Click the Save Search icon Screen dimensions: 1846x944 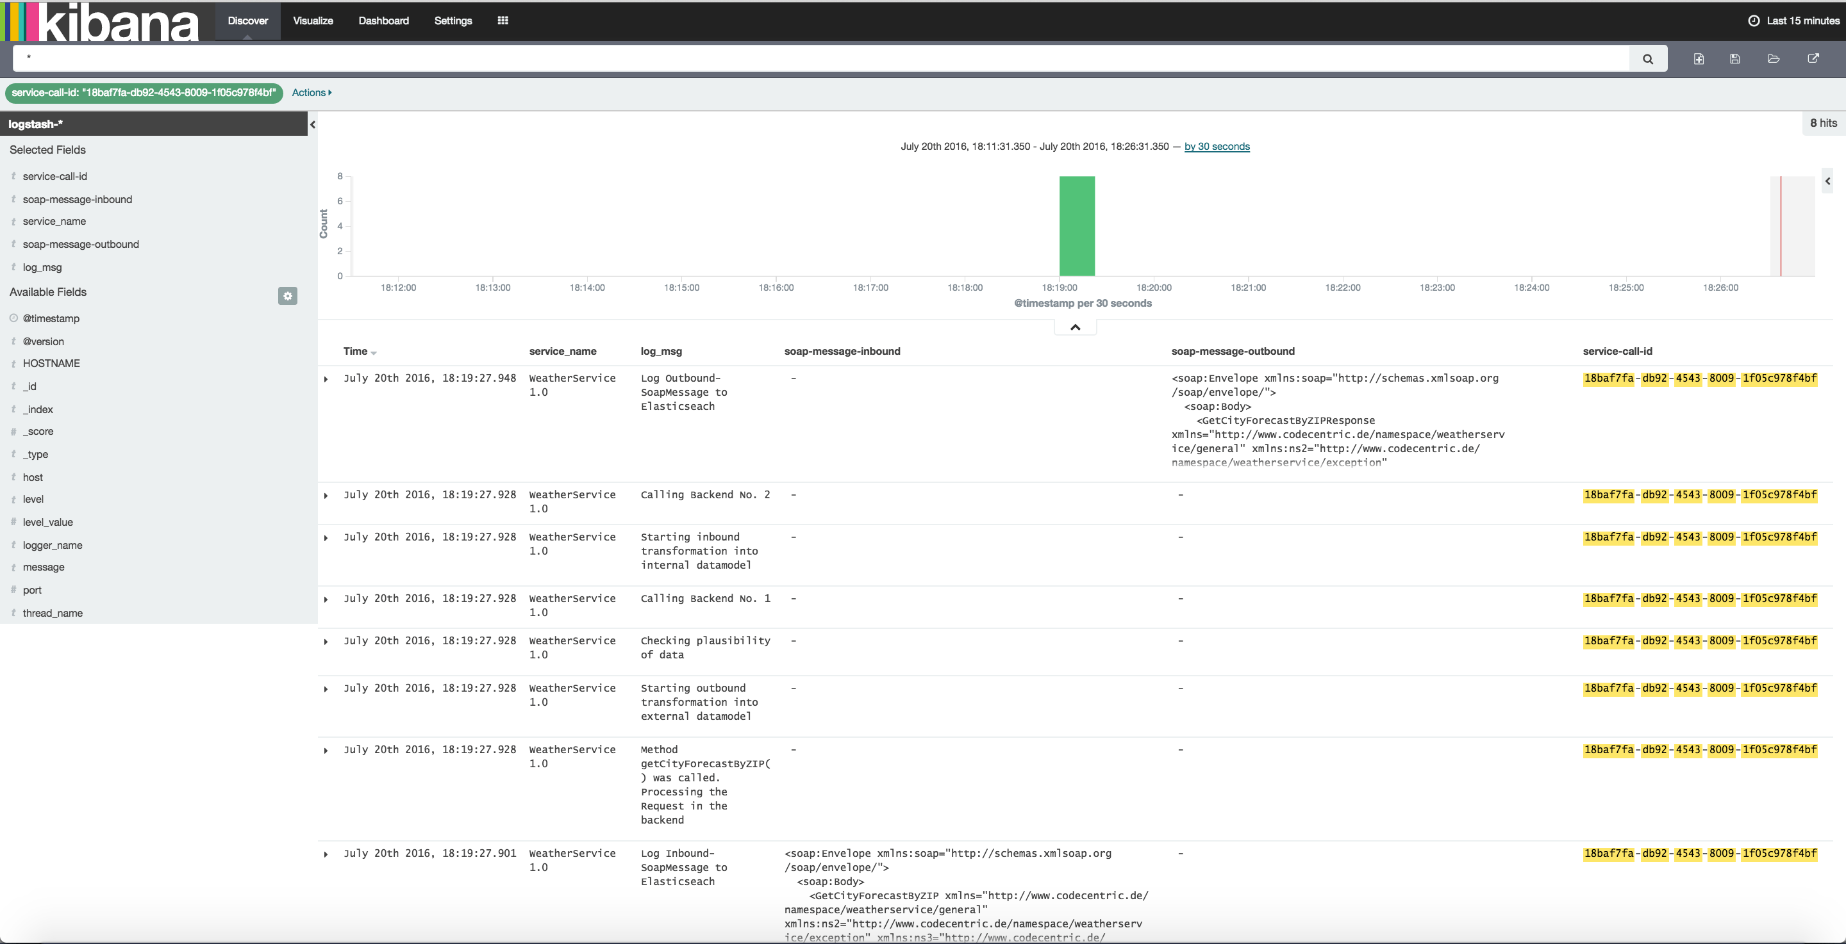(1735, 59)
